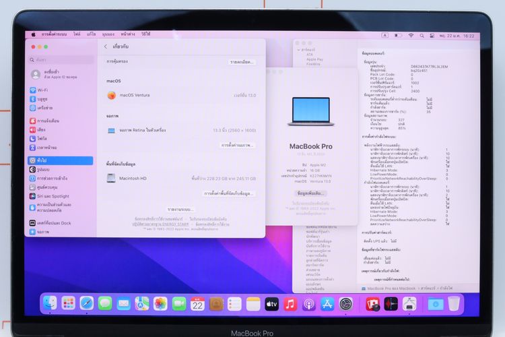Select the highlighted General sidebar item
The width and height of the screenshot is (505, 337).
click(x=61, y=160)
